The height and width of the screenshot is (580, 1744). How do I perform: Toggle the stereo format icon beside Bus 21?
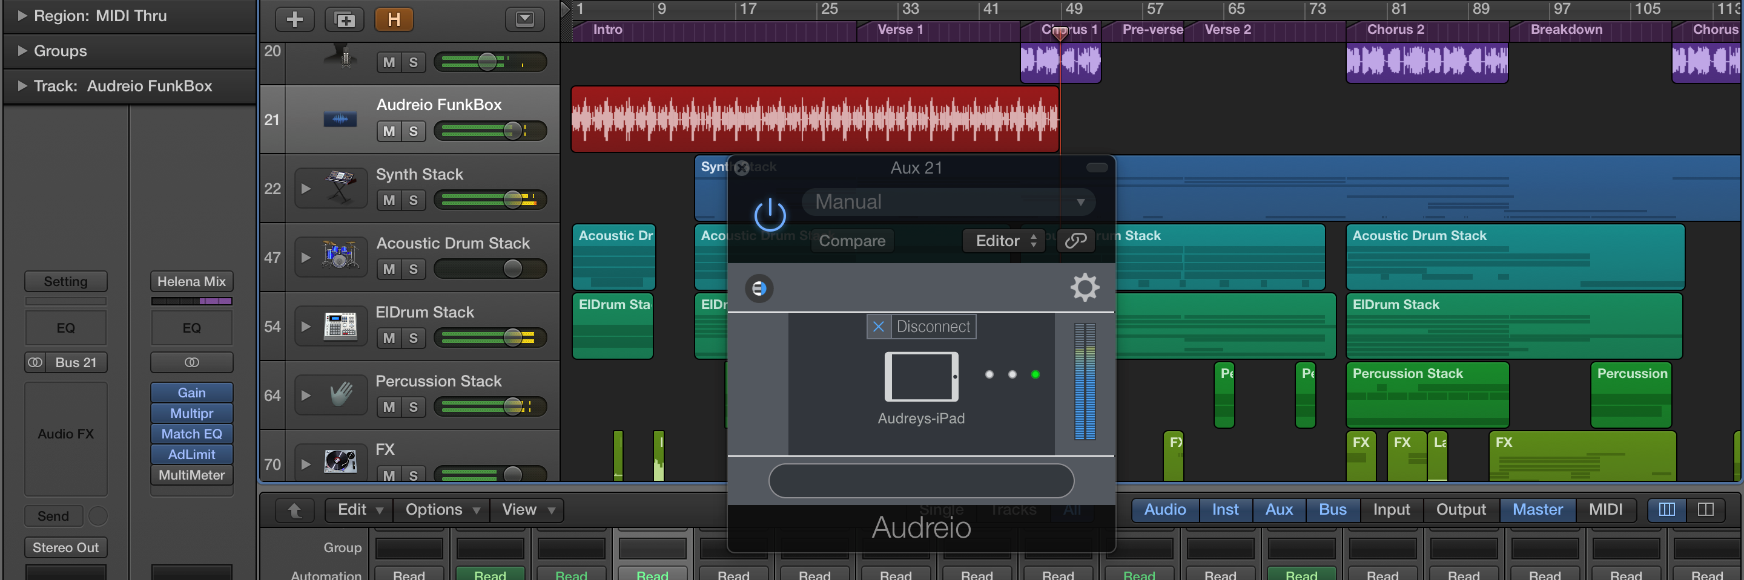click(x=35, y=362)
